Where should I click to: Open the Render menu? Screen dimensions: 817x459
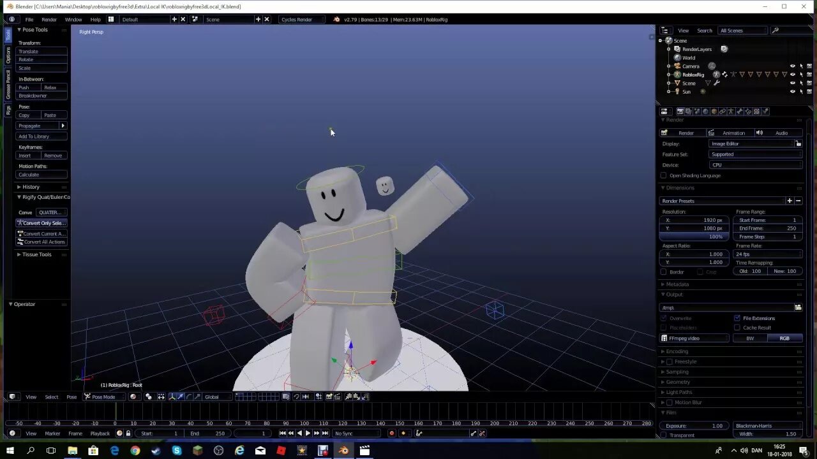(49, 19)
